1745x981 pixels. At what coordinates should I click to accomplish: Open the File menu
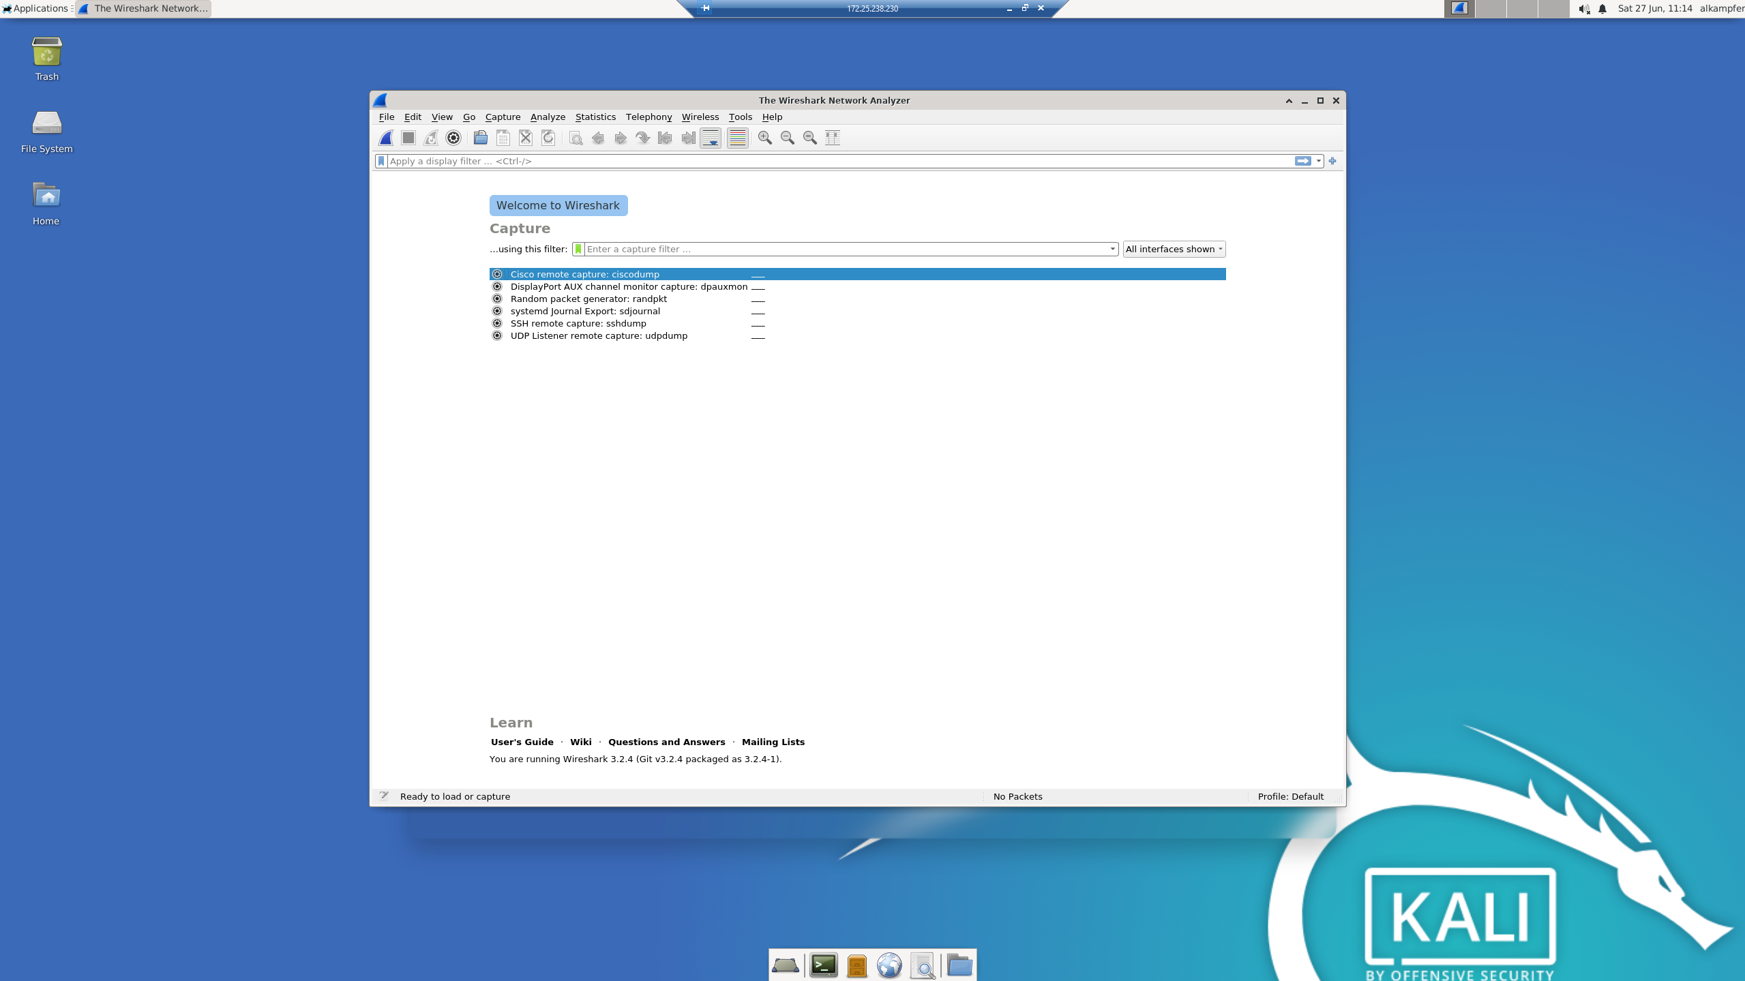387,117
